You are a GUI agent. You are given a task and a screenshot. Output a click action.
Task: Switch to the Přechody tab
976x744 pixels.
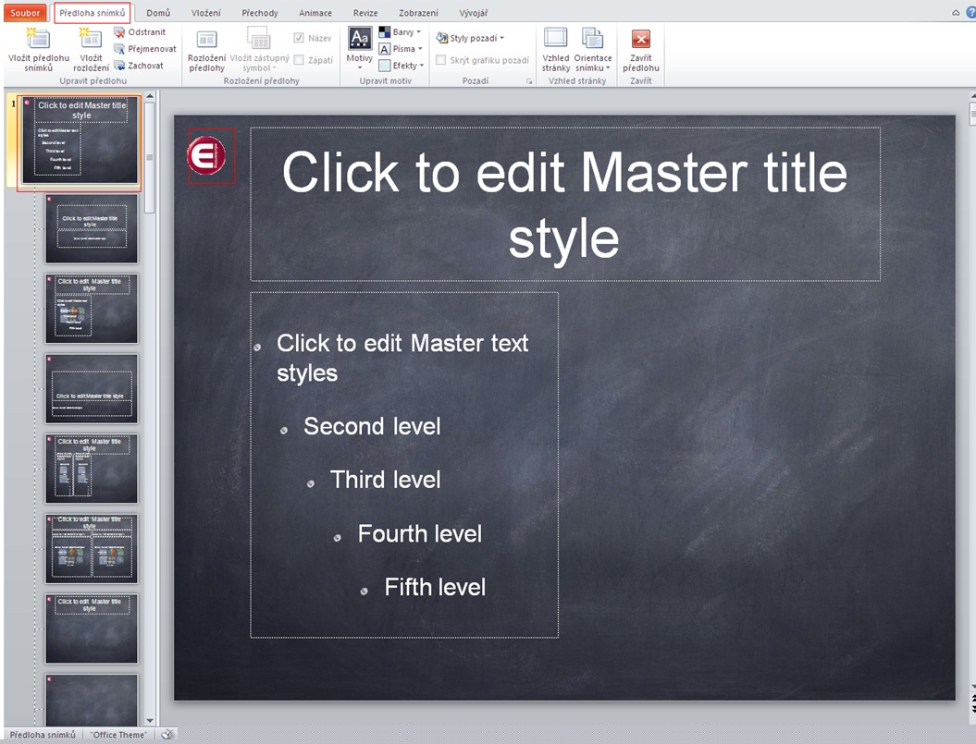click(x=260, y=12)
